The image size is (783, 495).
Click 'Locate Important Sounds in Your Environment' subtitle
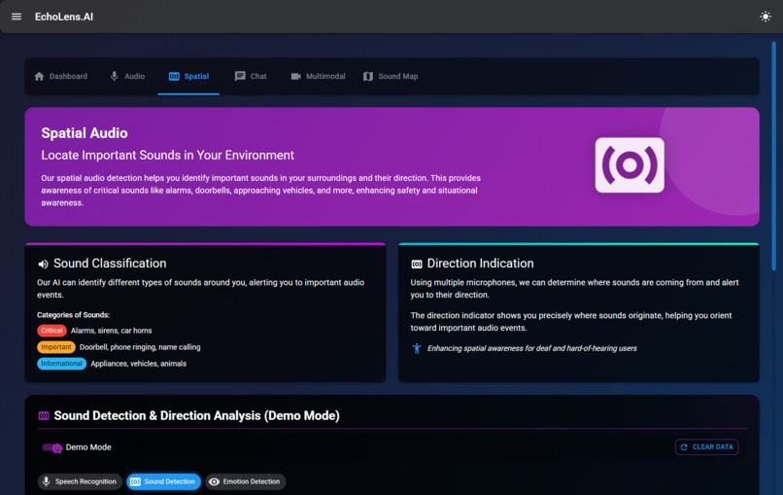[x=167, y=155]
